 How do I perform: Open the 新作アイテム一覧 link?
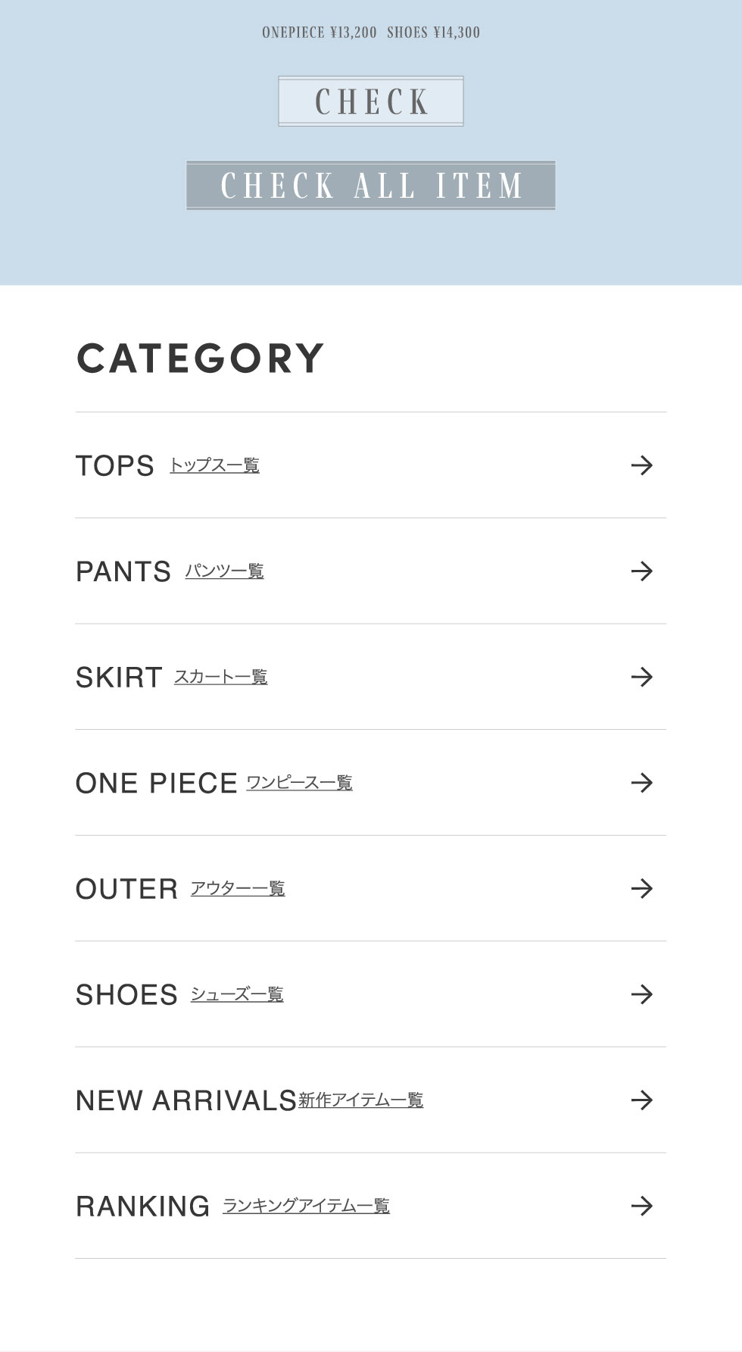click(360, 1100)
